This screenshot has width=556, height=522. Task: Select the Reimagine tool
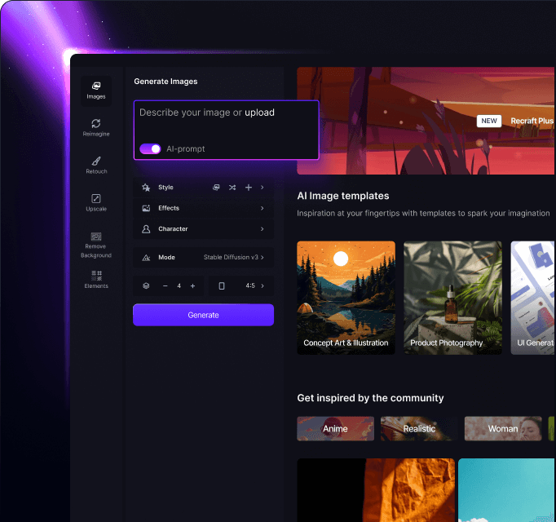pyautogui.click(x=96, y=127)
